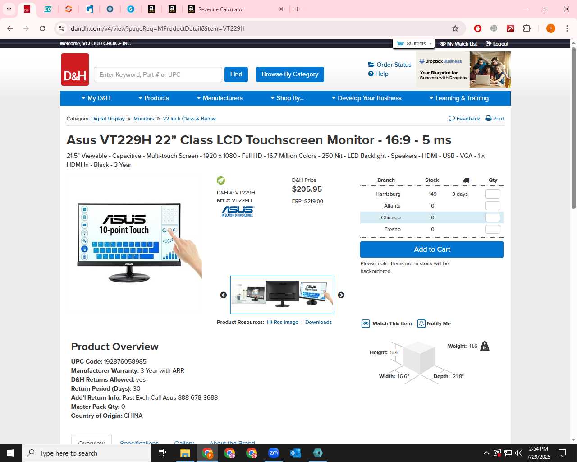Expand the Products menu
Screen dimensions: 577x462
point(153,98)
